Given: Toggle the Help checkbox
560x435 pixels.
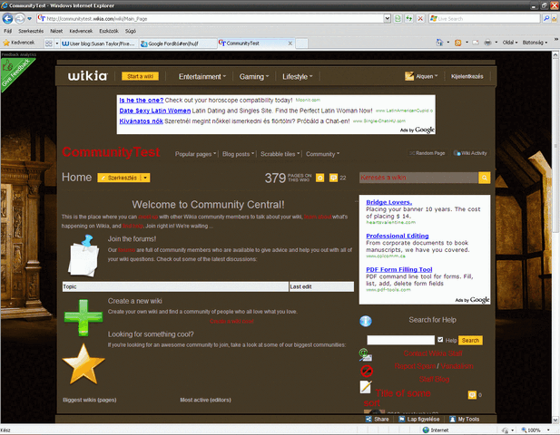Looking at the screenshot, I should click(x=440, y=340).
